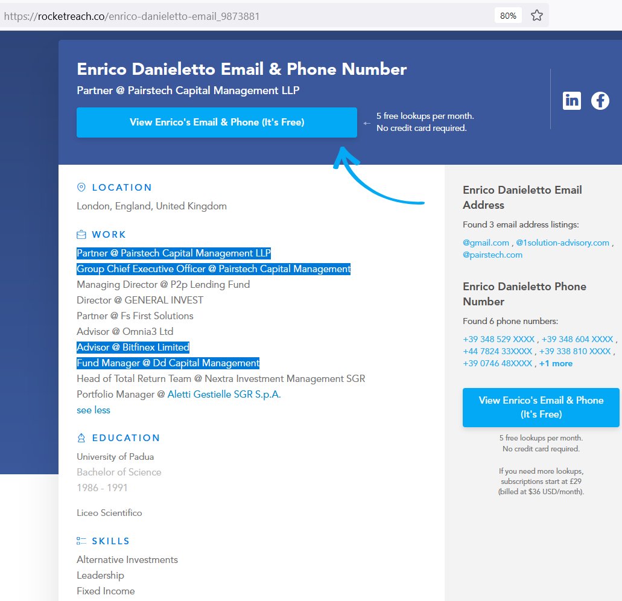Click the education icon beside EDUCATION

point(81,438)
